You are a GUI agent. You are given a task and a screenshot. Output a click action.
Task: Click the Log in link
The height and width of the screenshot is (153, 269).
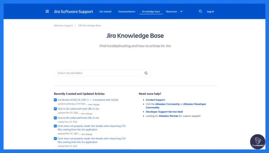click(210, 12)
